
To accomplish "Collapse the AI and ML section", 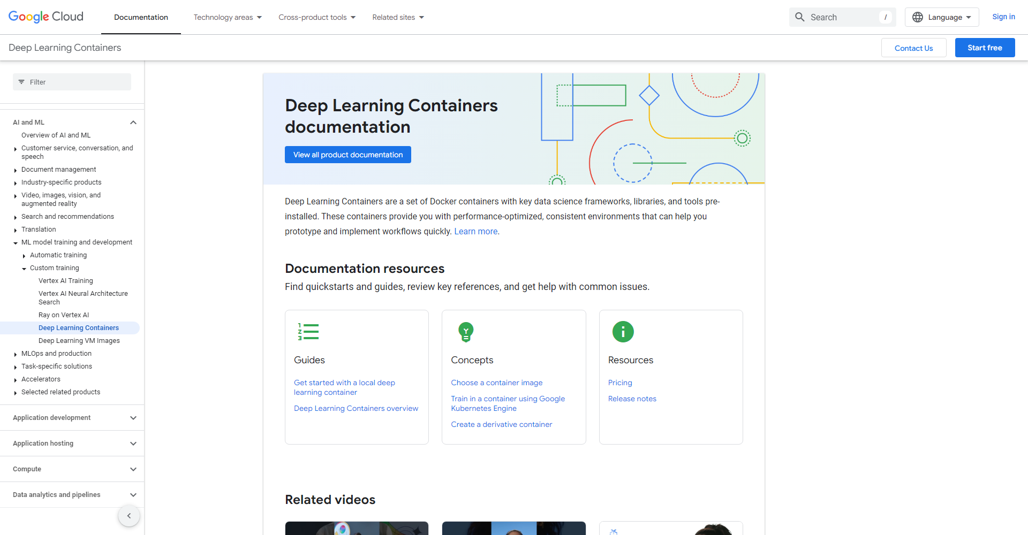I will (x=133, y=122).
